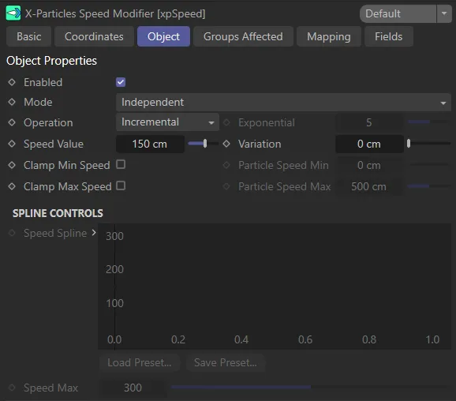Click the Speed Value slider
456x401 pixels.
tap(203, 144)
